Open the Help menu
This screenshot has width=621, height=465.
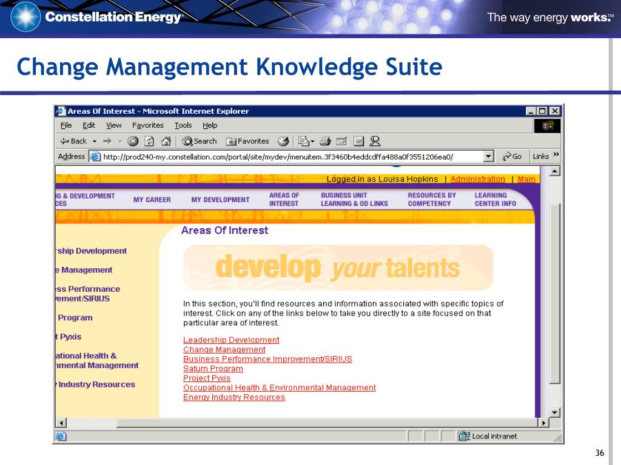[210, 125]
